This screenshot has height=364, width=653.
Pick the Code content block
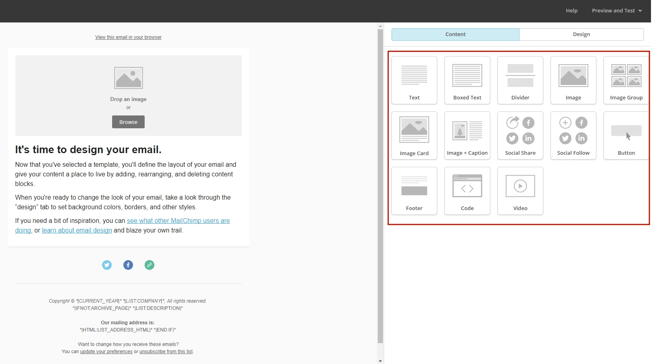click(467, 191)
